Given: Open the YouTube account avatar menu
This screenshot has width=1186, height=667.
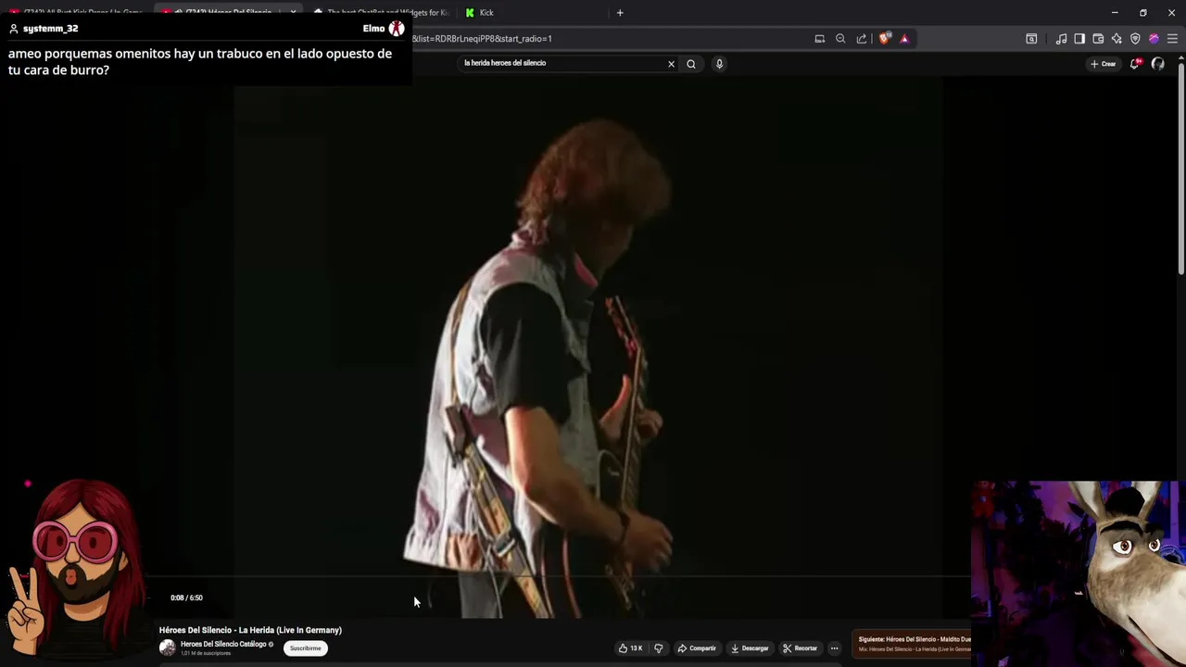Looking at the screenshot, I should click(x=1158, y=64).
